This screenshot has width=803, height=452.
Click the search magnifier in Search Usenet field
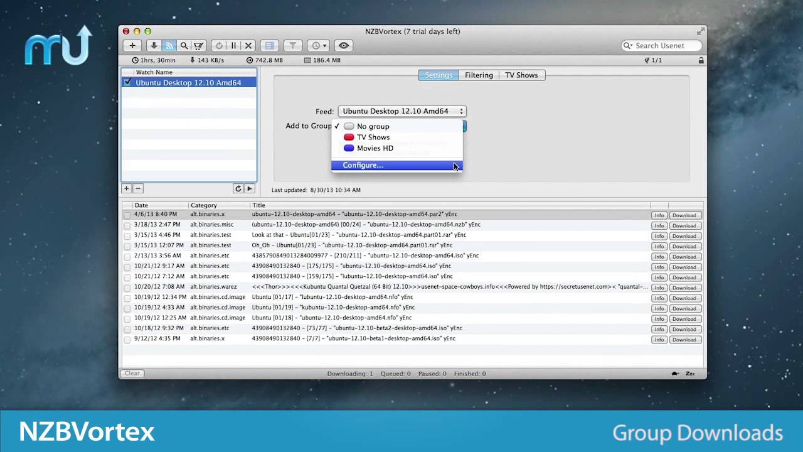[x=627, y=45]
